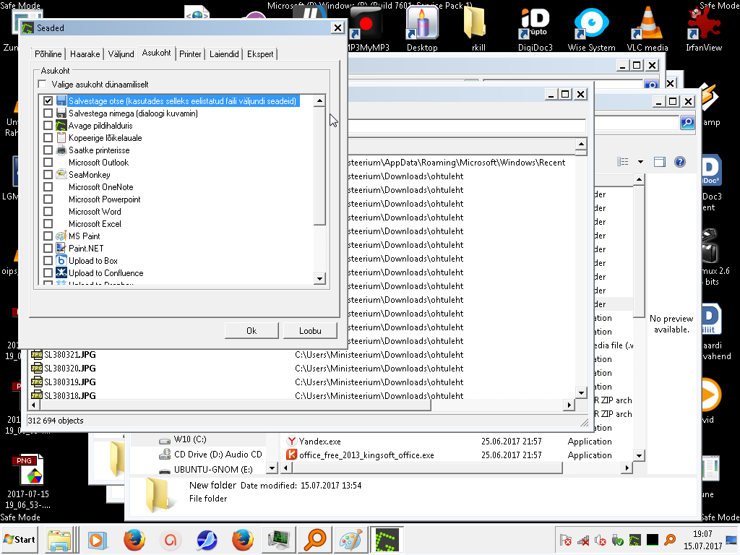
Task: Click the Paint.NET icon in destination list
Action: coord(61,249)
